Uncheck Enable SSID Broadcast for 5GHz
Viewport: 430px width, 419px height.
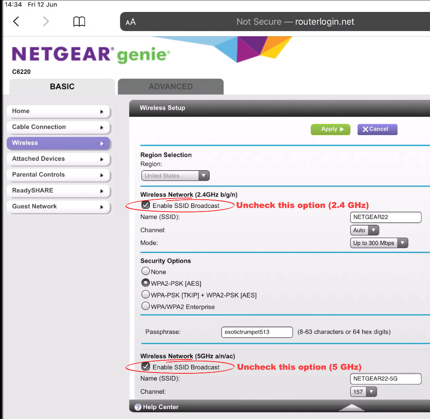[146, 366]
